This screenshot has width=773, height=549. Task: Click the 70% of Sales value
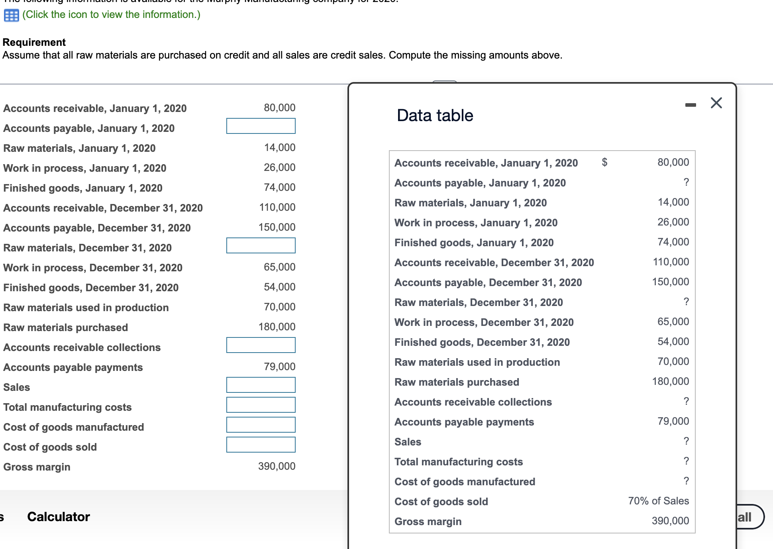pos(658,501)
